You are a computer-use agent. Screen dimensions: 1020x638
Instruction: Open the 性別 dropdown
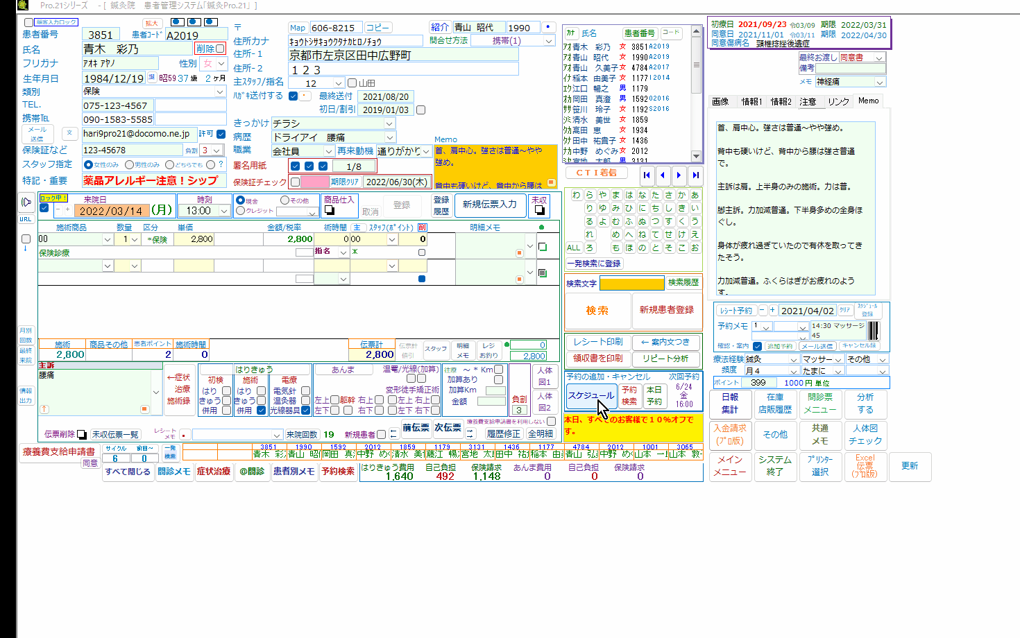pyautogui.click(x=221, y=63)
